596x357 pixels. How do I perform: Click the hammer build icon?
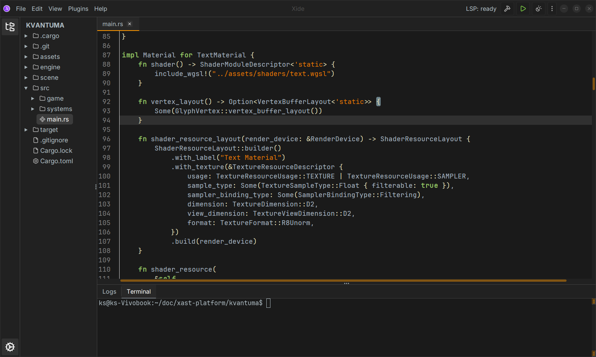[x=507, y=9]
